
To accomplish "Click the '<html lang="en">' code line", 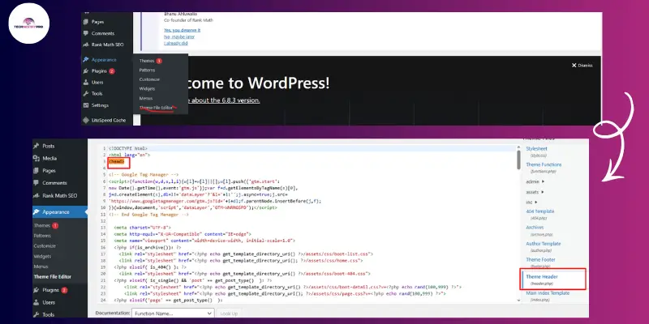I will [129, 155].
